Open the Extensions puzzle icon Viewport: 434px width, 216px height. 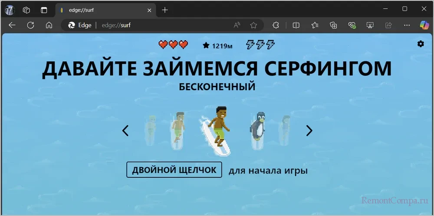coord(276,25)
